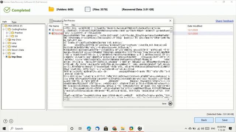Show hidden system tray icons
The width and height of the screenshot is (236, 132).
[186, 129]
